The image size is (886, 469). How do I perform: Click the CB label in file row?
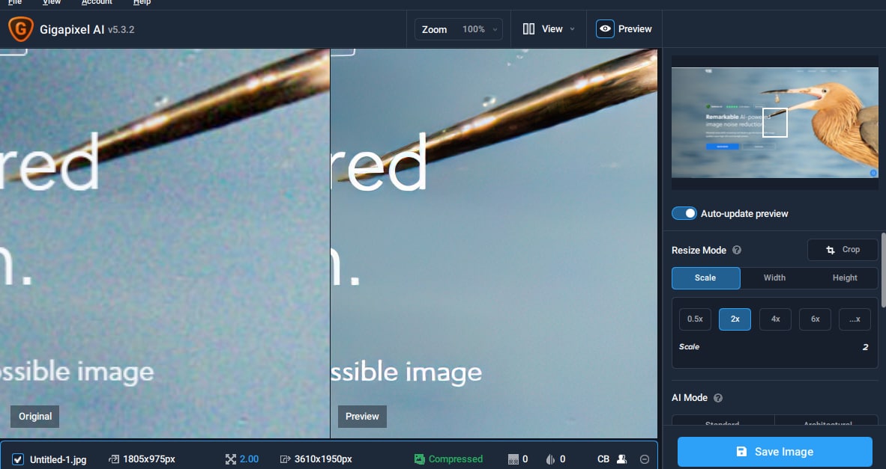tap(603, 459)
